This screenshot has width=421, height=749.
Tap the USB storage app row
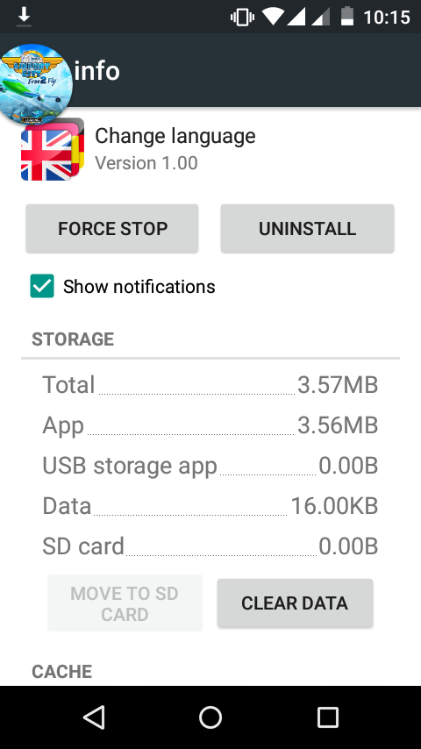pyautogui.click(x=210, y=466)
